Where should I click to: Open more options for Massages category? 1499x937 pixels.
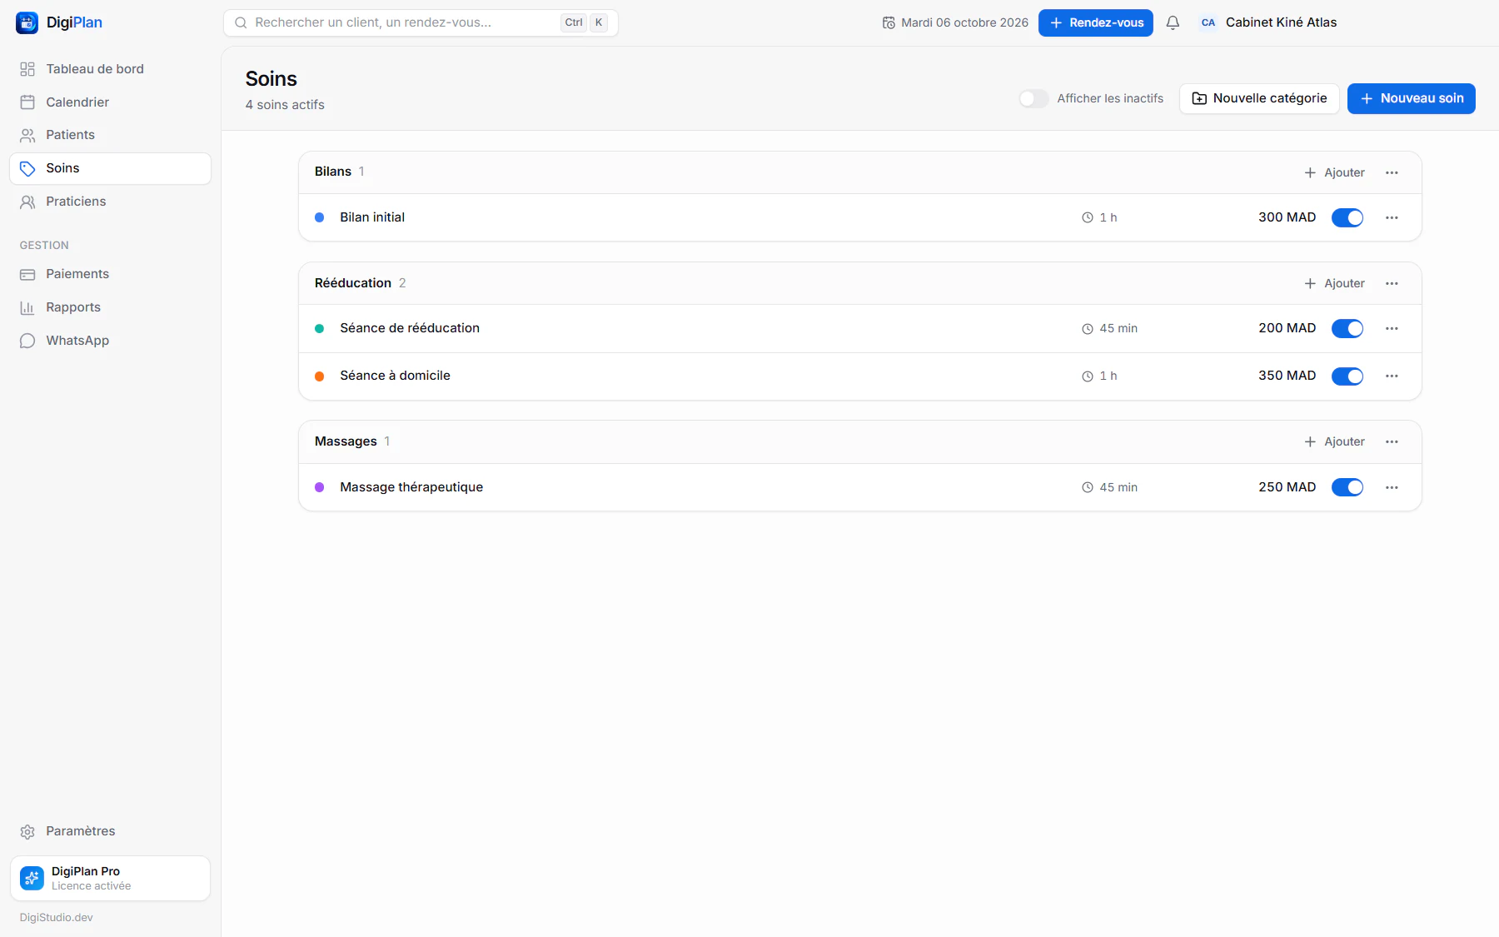point(1392,441)
